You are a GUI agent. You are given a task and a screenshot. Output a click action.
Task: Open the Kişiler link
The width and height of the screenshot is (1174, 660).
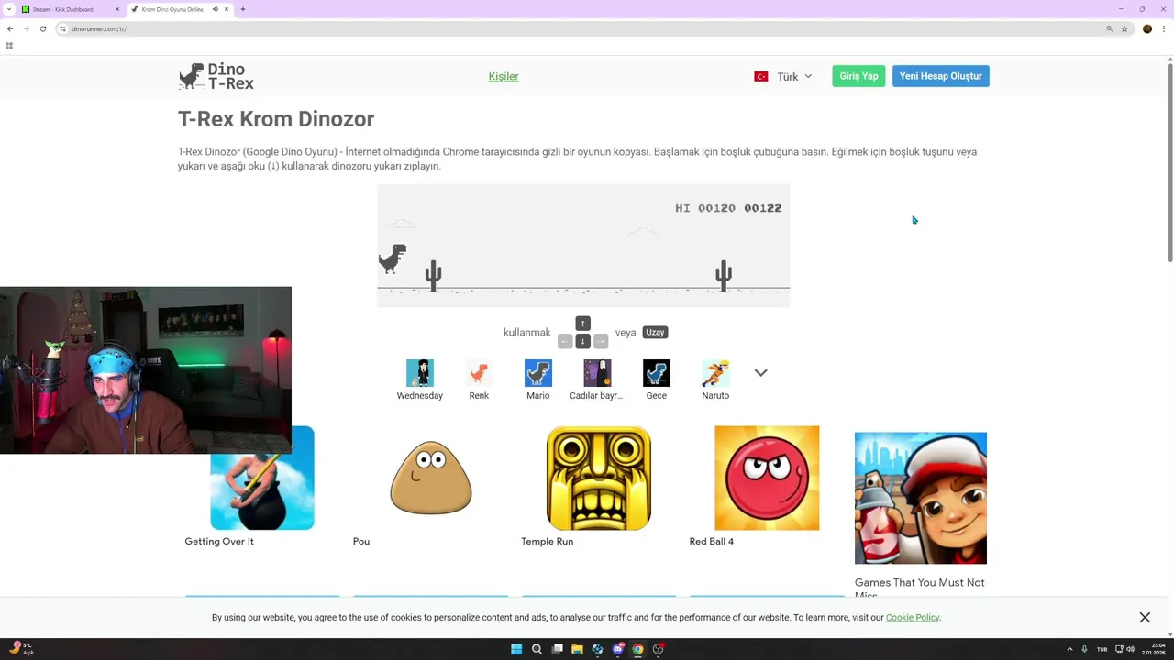click(504, 76)
